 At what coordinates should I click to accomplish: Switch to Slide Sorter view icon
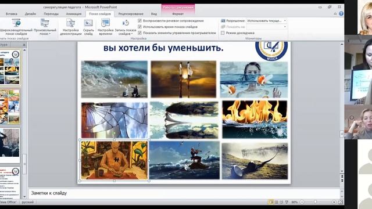click(277, 202)
